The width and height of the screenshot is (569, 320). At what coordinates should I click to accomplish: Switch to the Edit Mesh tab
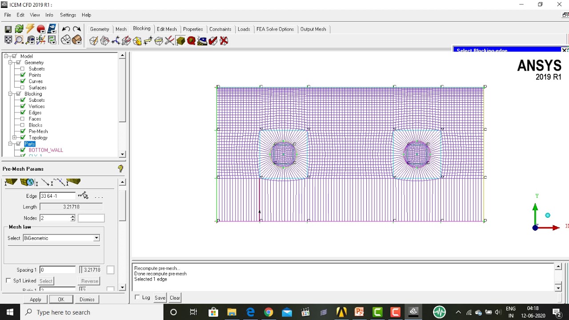[x=167, y=29]
